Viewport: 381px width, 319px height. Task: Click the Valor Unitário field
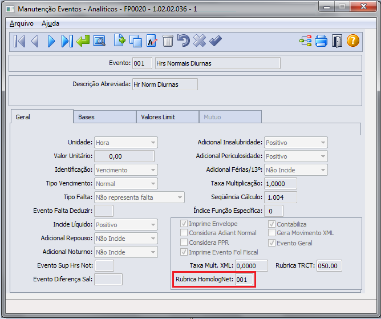124,156
